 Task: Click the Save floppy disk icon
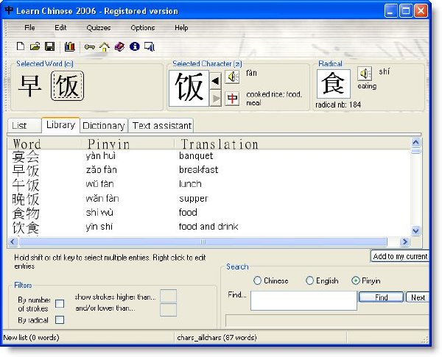tap(50, 46)
